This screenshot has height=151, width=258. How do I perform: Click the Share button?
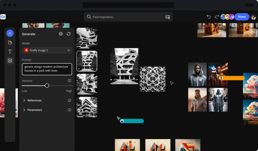coord(242,17)
